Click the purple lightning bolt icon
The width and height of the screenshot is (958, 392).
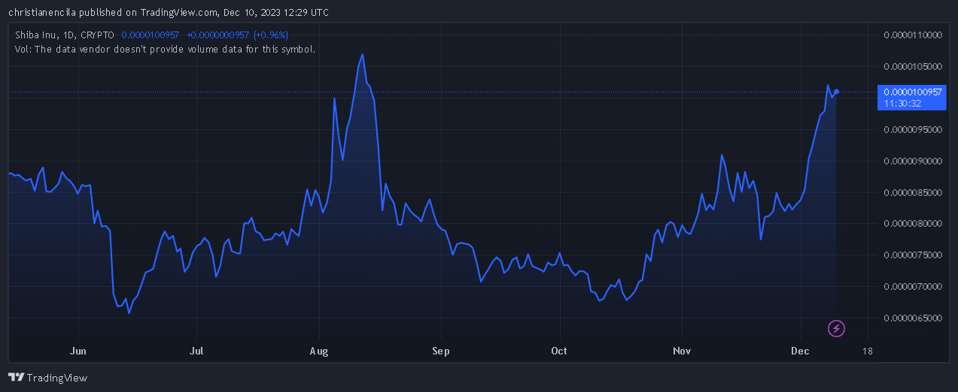[x=836, y=328]
